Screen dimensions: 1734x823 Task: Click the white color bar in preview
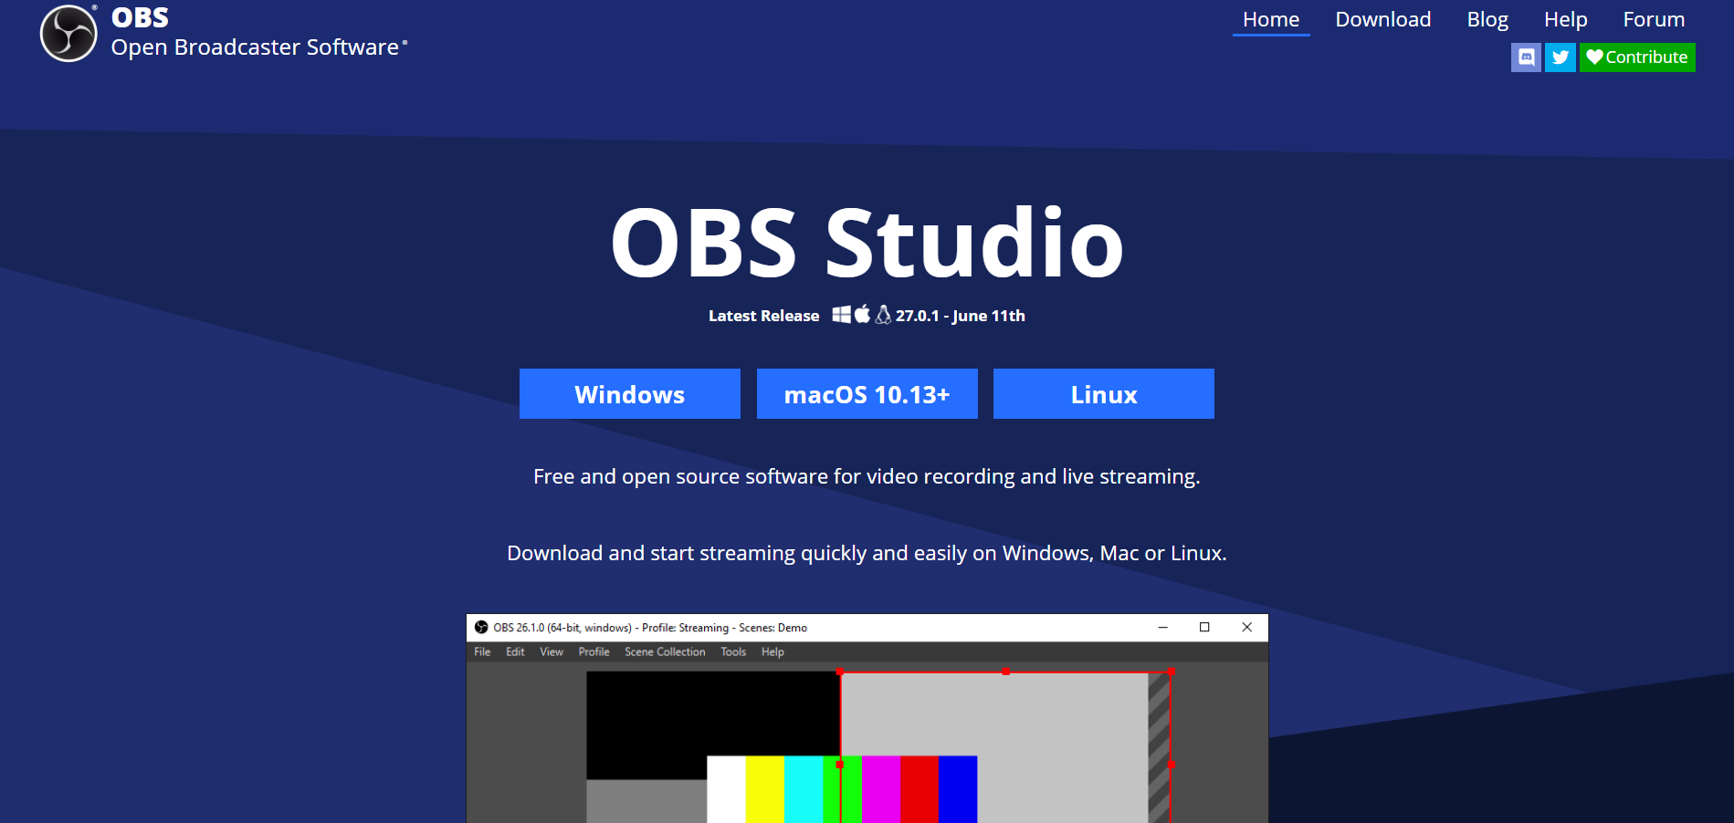[x=726, y=789]
